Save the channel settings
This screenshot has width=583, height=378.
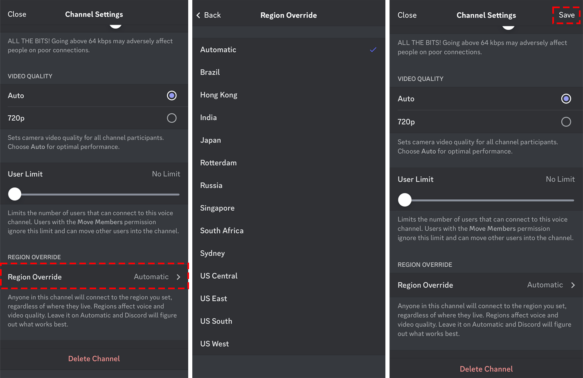click(566, 15)
